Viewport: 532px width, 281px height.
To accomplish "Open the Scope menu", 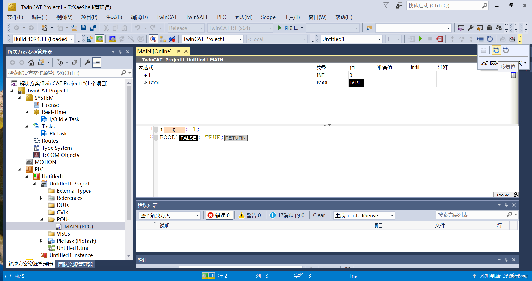I will tap(268, 17).
